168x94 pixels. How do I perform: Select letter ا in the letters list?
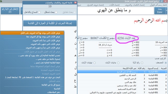click(76, 49)
